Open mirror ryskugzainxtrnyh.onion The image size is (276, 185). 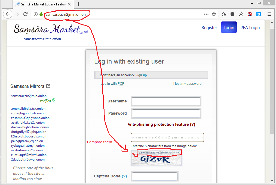28,146
